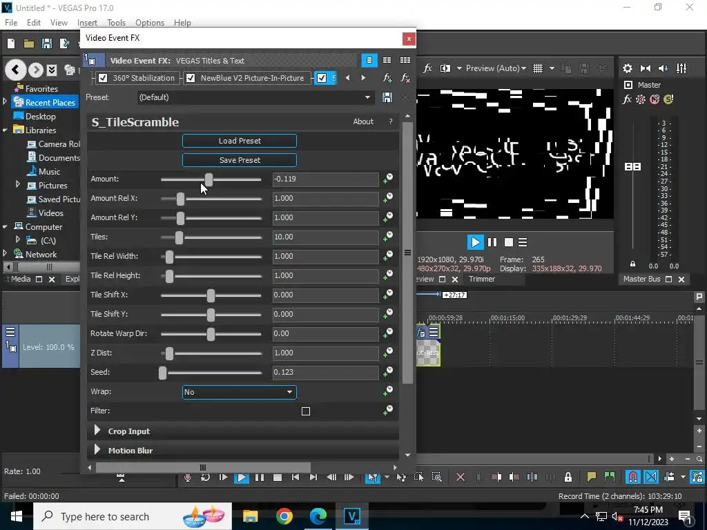
Task: Toggle the S_TileScramble plug-in checkbox
Action: coord(322,78)
